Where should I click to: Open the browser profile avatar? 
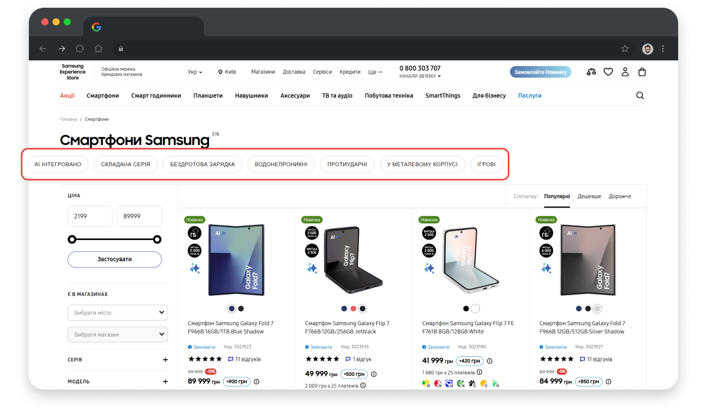pos(647,49)
